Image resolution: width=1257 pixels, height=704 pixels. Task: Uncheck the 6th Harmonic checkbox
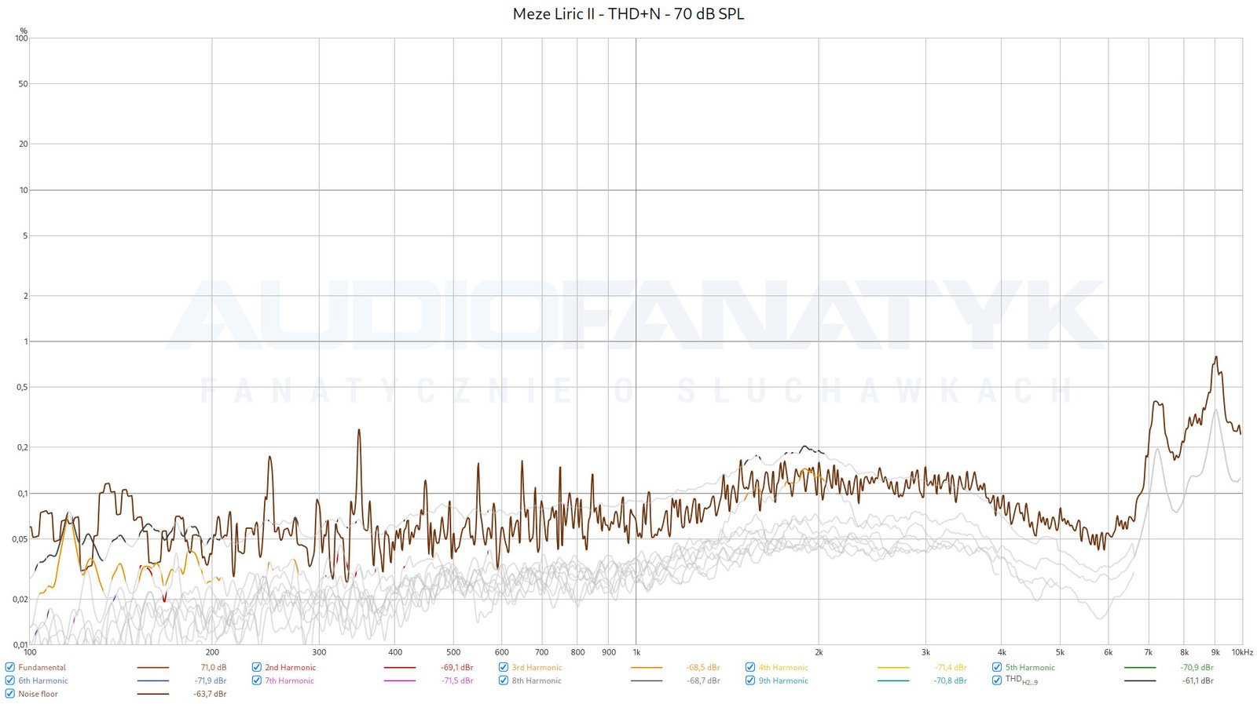[10, 680]
